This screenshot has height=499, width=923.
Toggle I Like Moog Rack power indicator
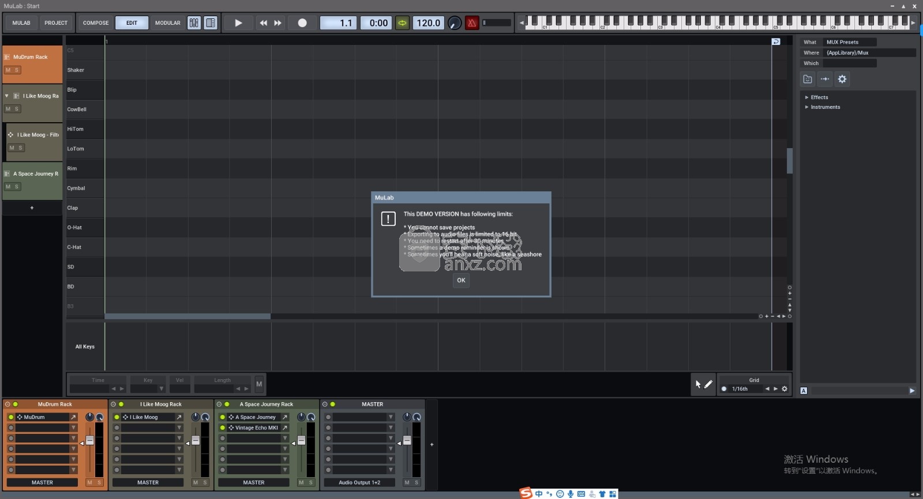tap(121, 404)
